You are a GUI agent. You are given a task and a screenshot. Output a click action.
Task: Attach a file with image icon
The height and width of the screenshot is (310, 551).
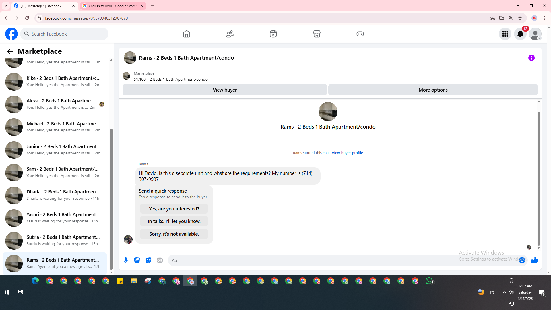coord(137,260)
